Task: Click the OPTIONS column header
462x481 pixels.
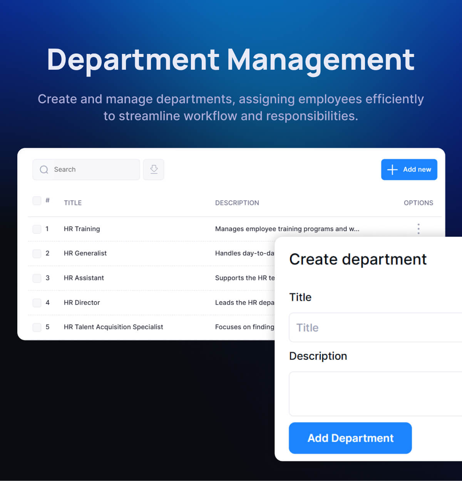Action: [418, 203]
